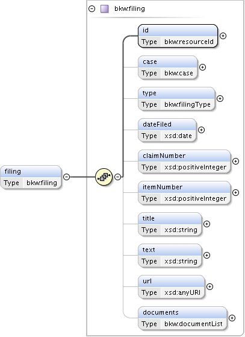Select the filing root element box
Image resolution: width=245 pixels, height=337 pixels.
pos(31,177)
